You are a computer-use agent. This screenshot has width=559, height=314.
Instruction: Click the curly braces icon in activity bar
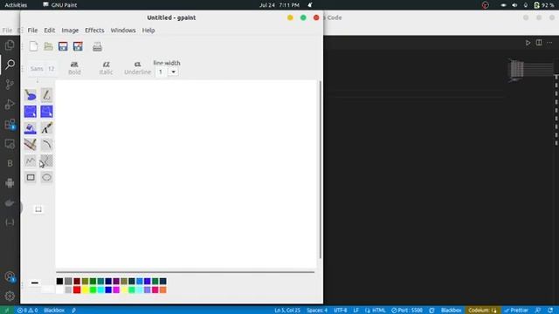[10, 222]
